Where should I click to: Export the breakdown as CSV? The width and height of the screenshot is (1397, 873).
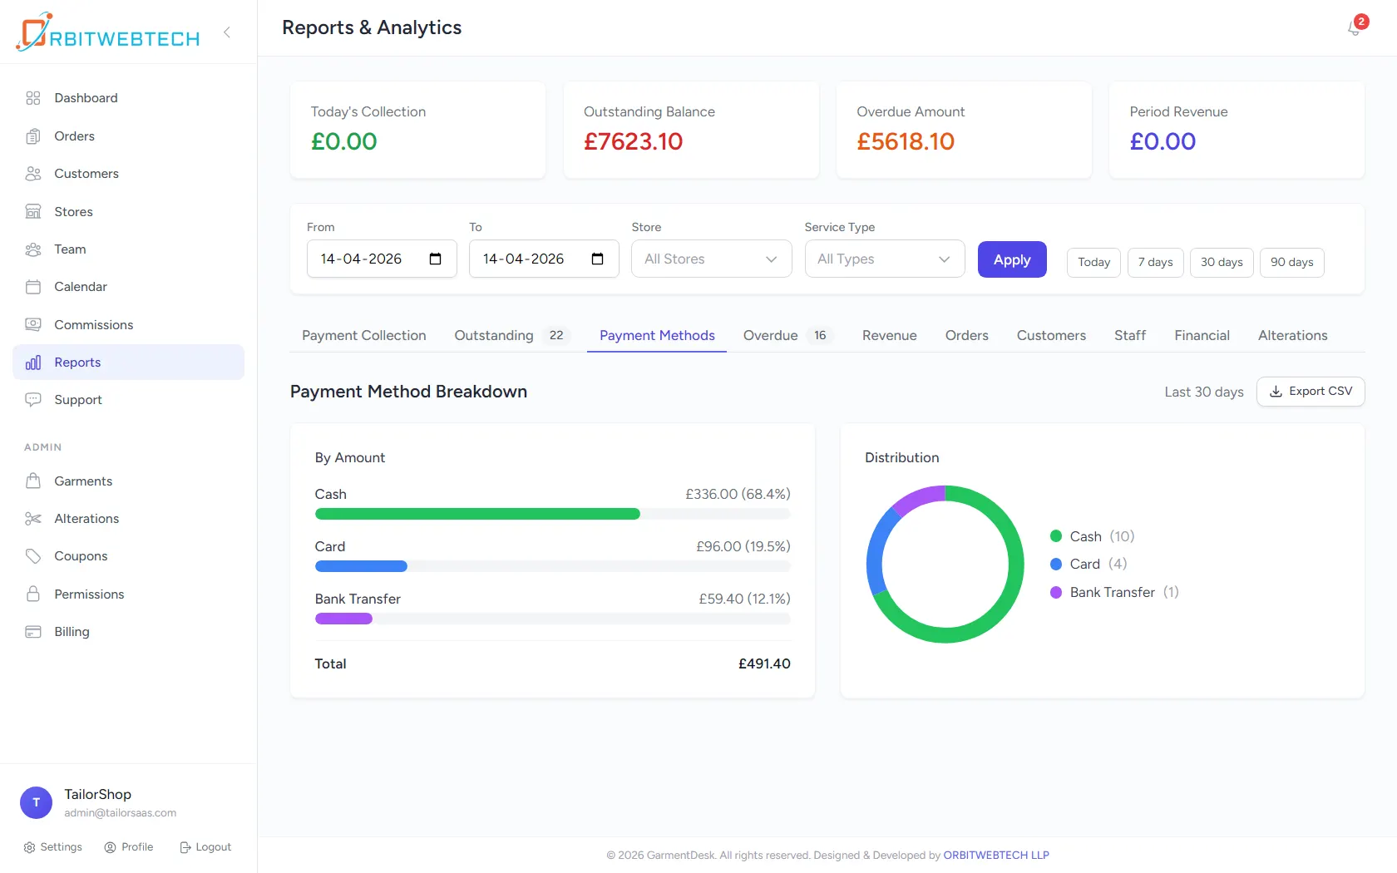click(1311, 392)
